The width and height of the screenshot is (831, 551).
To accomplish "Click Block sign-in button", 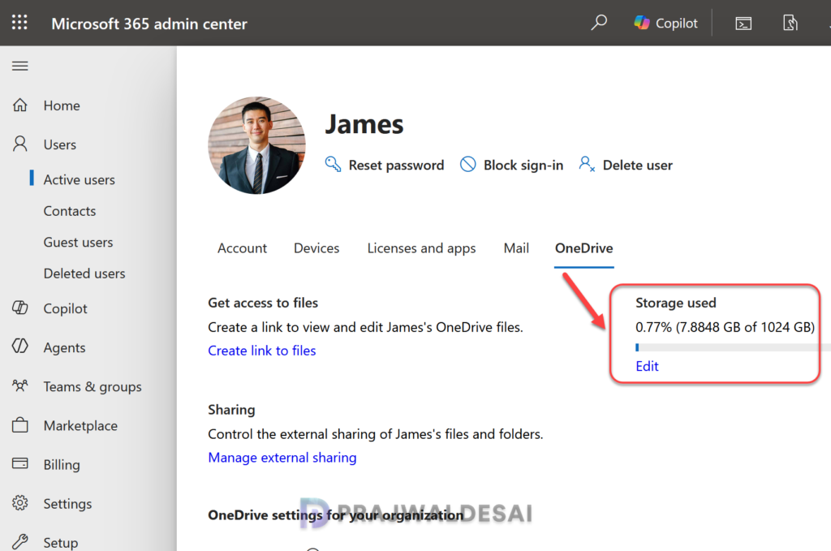I will click(511, 165).
